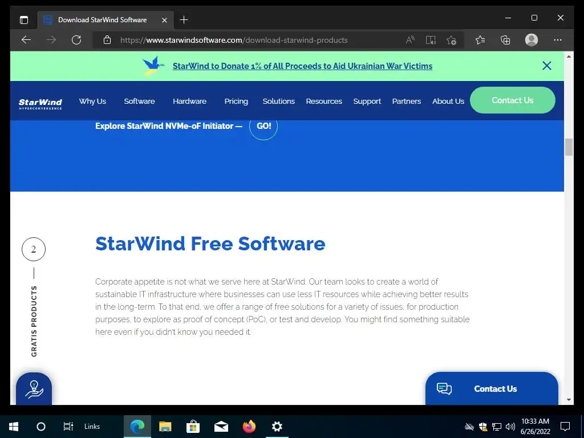Click the OneDrive cloud tray icon
The height and width of the screenshot is (438, 584).
(469, 427)
